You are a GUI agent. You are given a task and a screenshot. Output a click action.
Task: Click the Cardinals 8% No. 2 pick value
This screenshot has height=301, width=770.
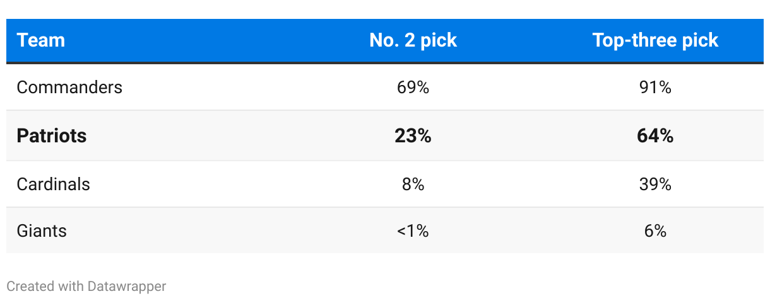[x=413, y=184]
